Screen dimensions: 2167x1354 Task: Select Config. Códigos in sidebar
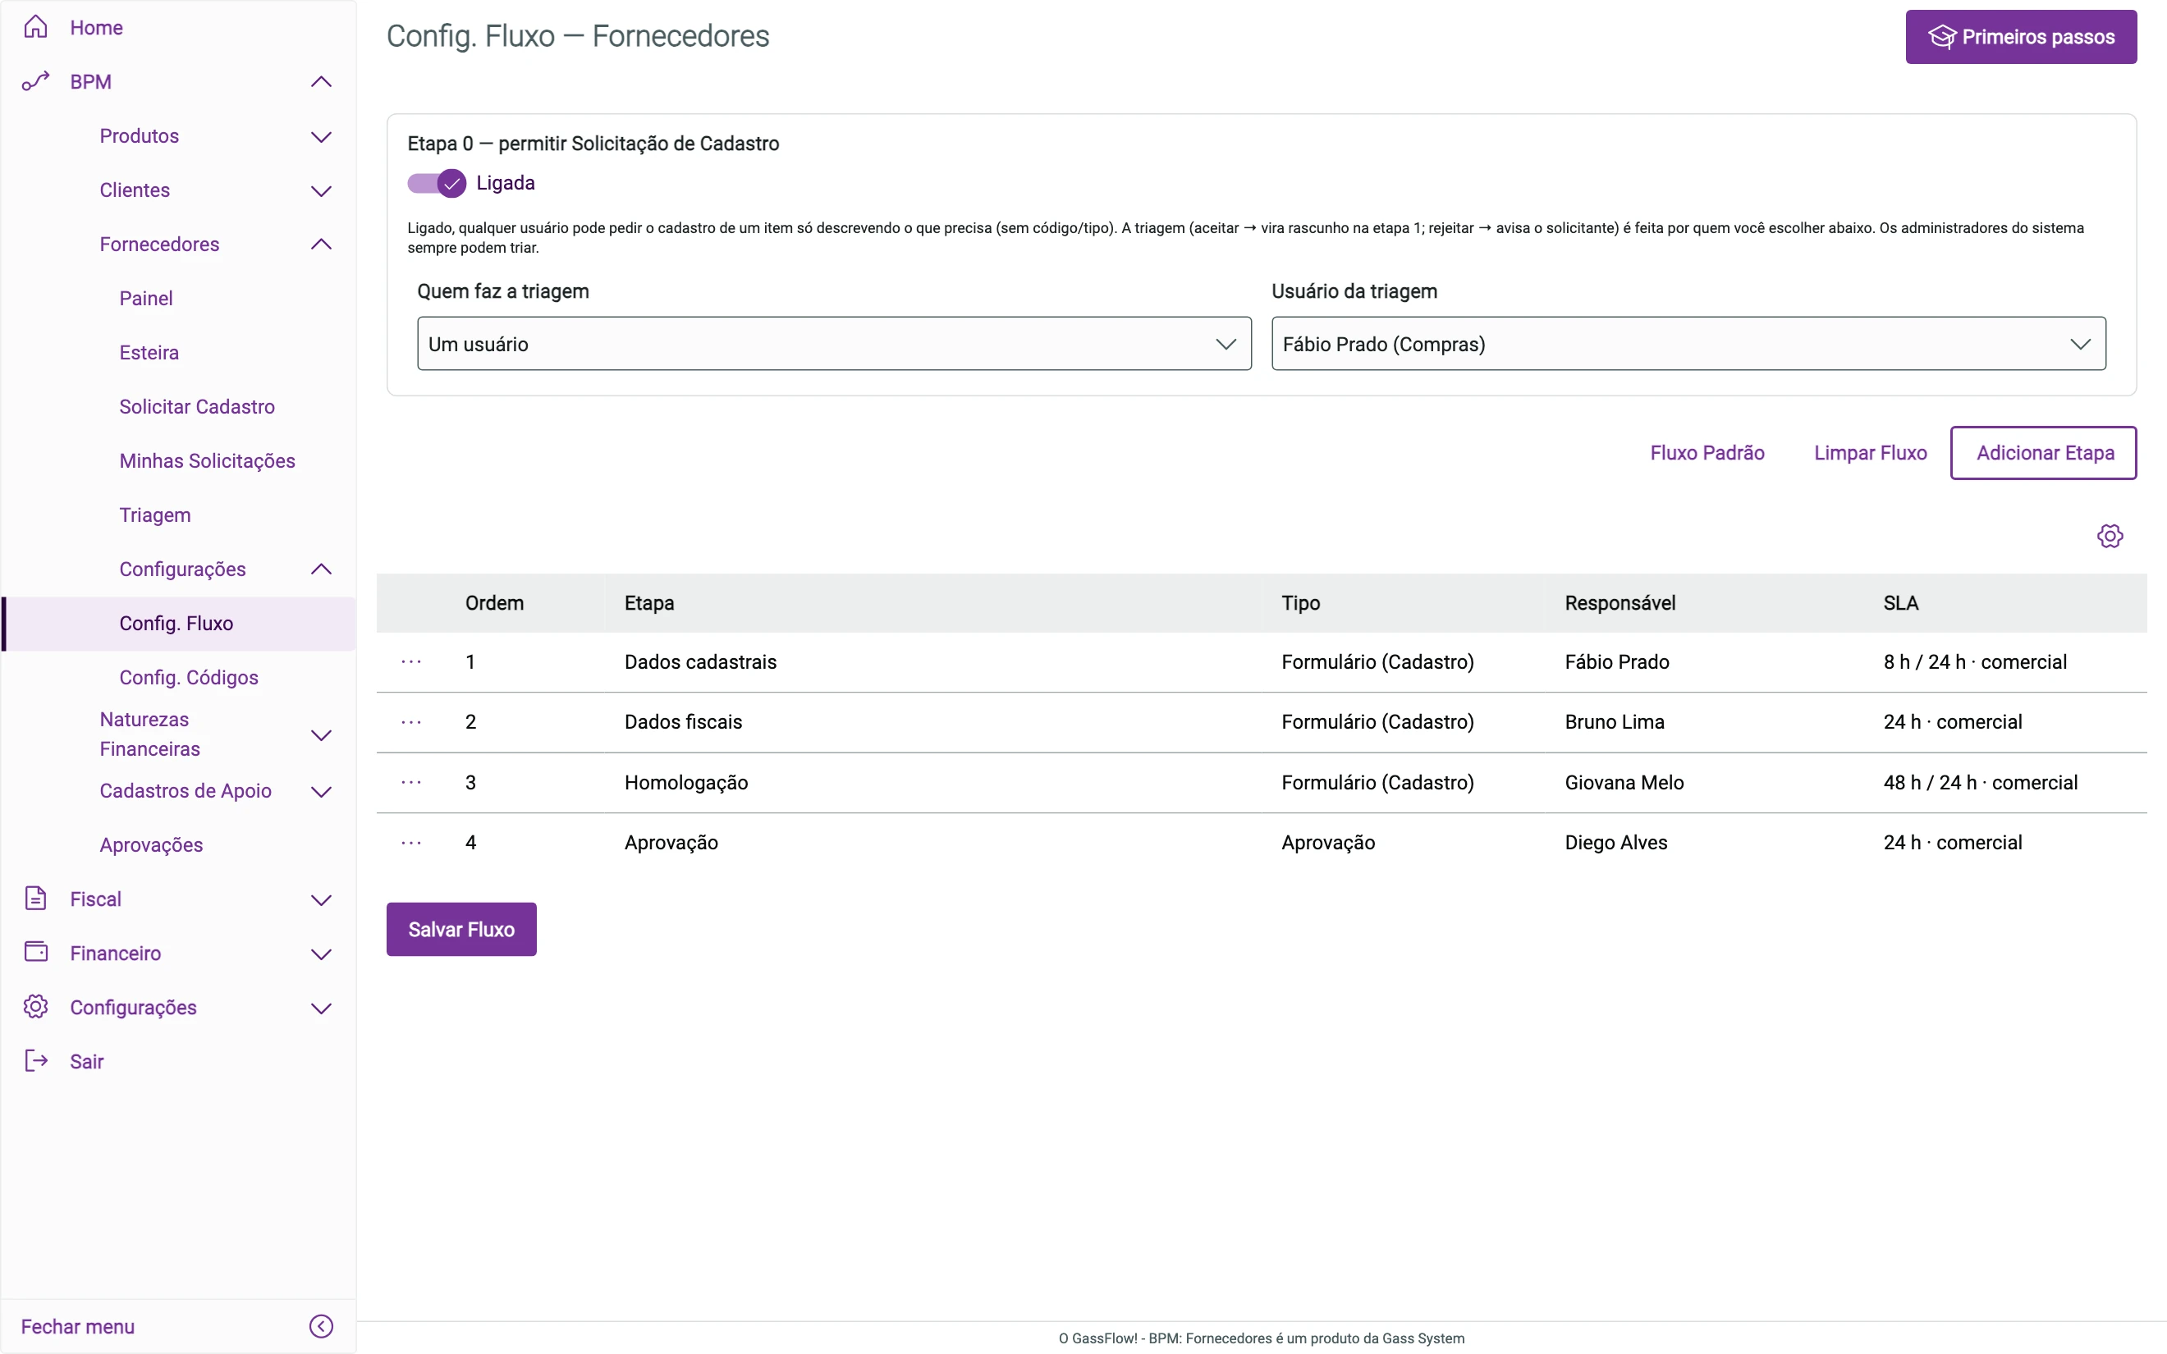(x=189, y=678)
